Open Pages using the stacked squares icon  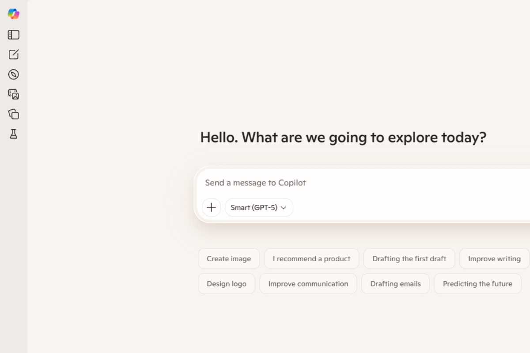pos(14,114)
